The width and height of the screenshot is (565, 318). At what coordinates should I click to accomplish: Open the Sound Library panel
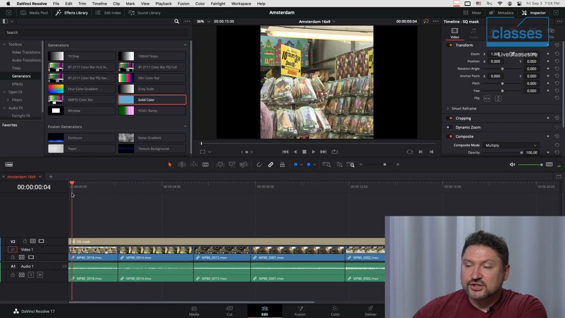(145, 13)
